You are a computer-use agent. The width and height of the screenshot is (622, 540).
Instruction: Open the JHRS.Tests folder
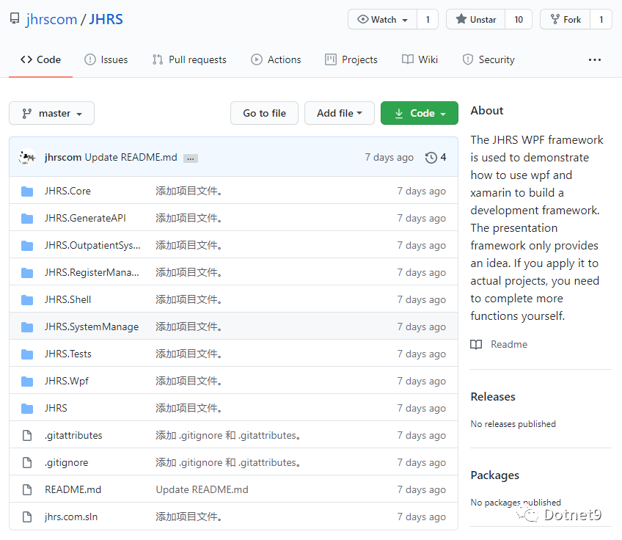click(x=68, y=354)
